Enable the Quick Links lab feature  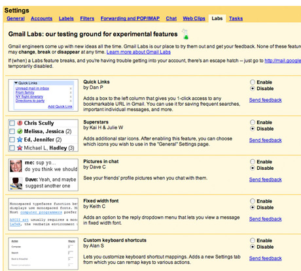click(x=253, y=82)
